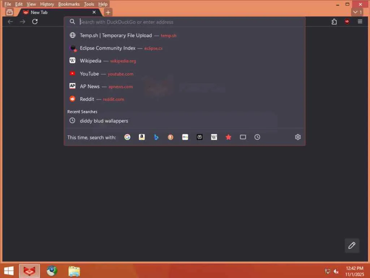Click the browser icon in the taskbar

(30, 271)
